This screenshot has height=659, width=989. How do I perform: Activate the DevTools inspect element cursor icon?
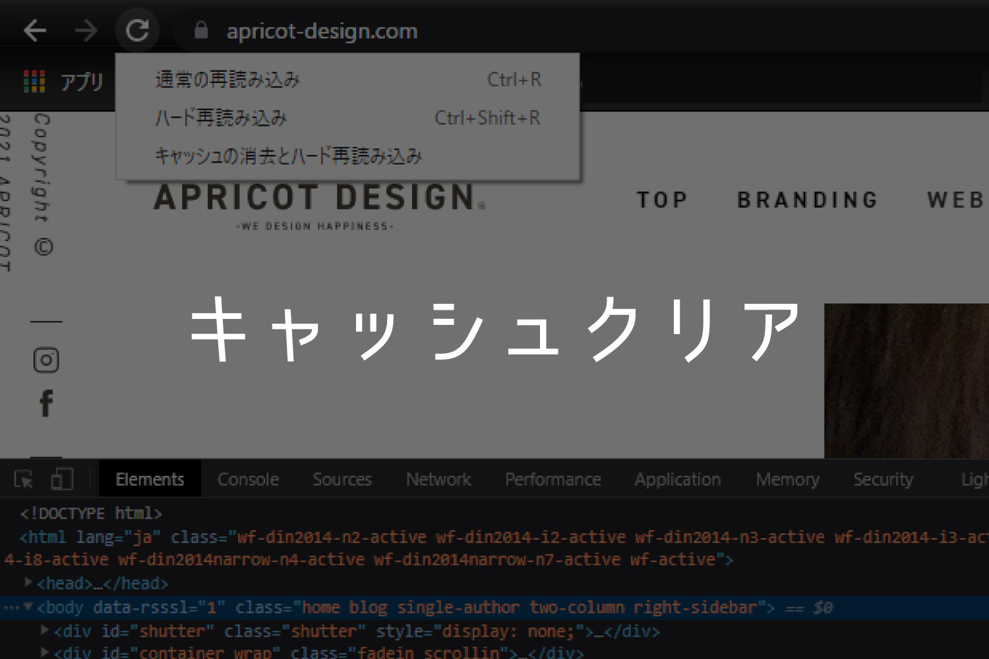pyautogui.click(x=24, y=479)
